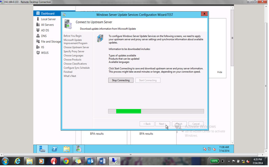269x167 pixels.
Task: Select 'Finished' wizard step
Action: pyautogui.click(x=68, y=72)
